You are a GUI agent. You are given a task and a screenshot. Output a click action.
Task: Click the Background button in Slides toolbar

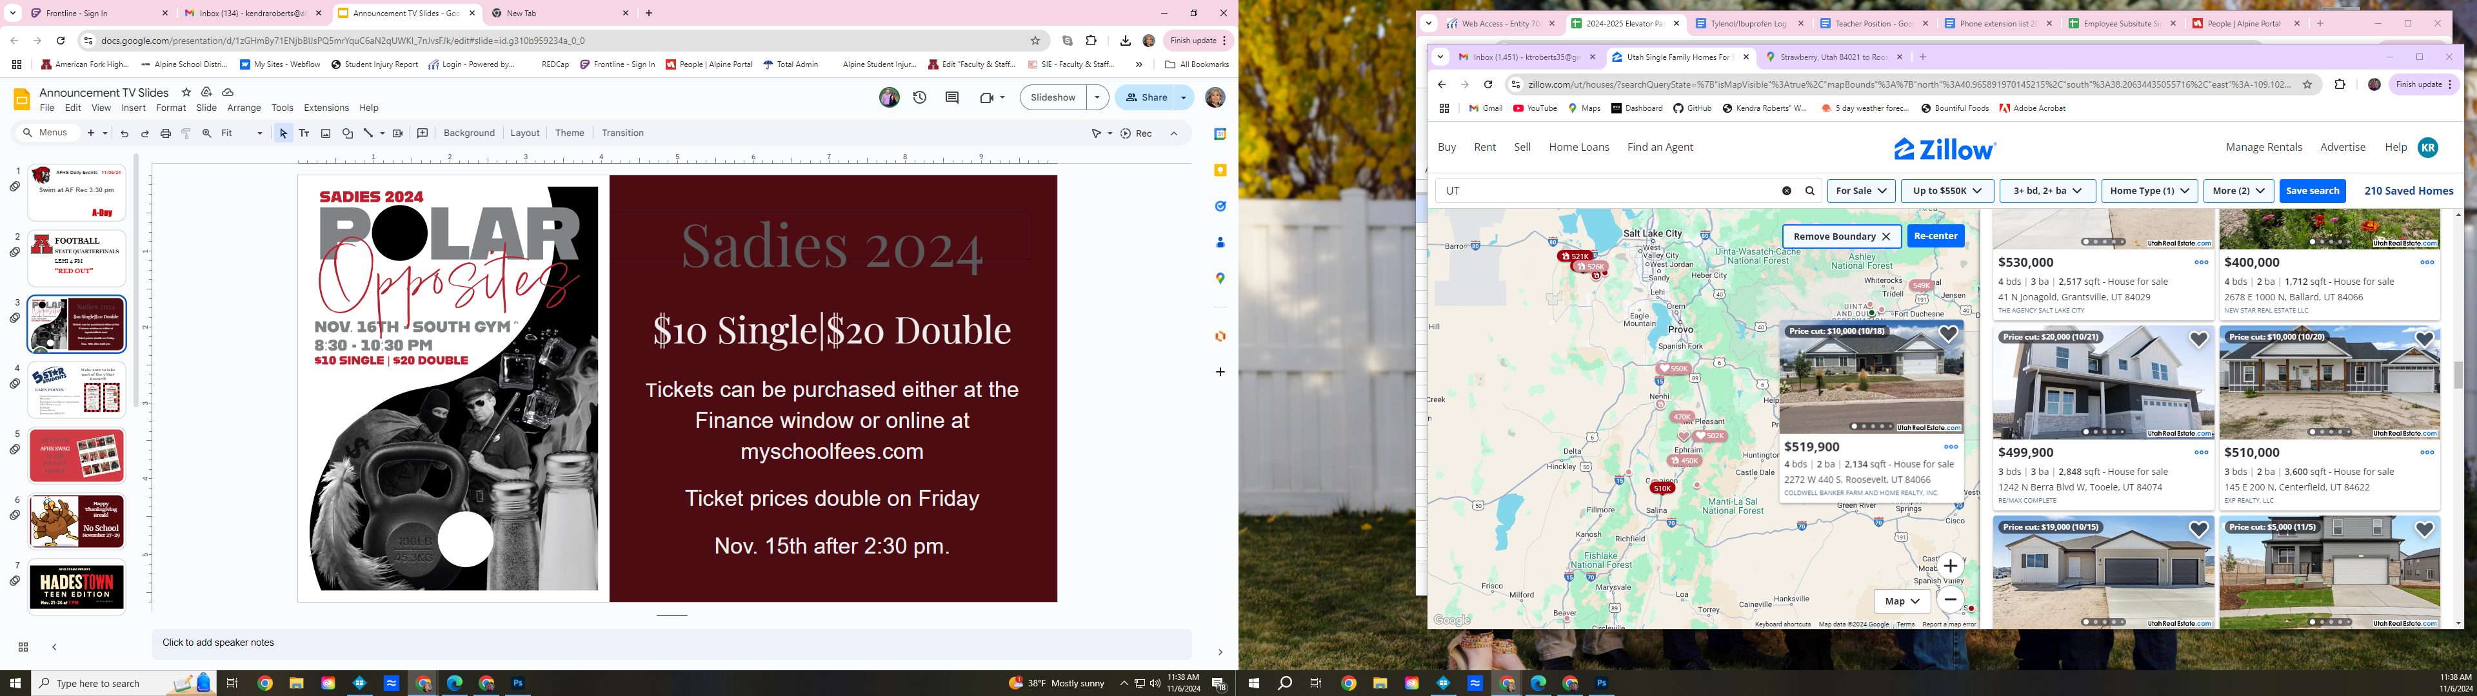click(469, 133)
